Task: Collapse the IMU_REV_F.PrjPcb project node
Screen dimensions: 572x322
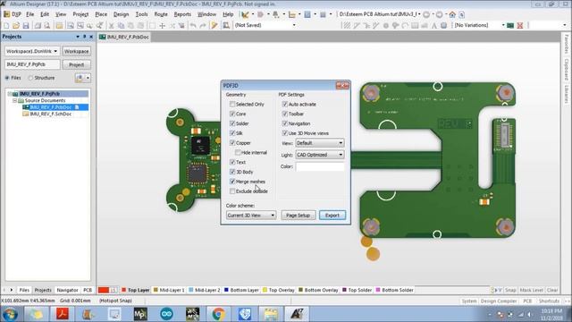Action: pyautogui.click(x=10, y=94)
